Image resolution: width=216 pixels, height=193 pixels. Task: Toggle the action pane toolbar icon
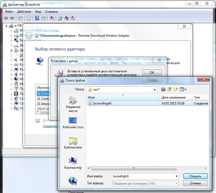click(x=44, y=18)
